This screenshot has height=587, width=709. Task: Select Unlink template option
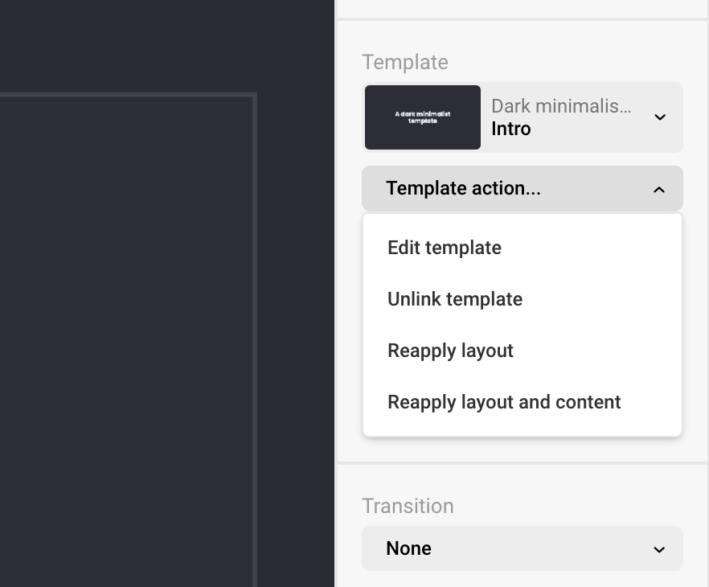pos(455,299)
